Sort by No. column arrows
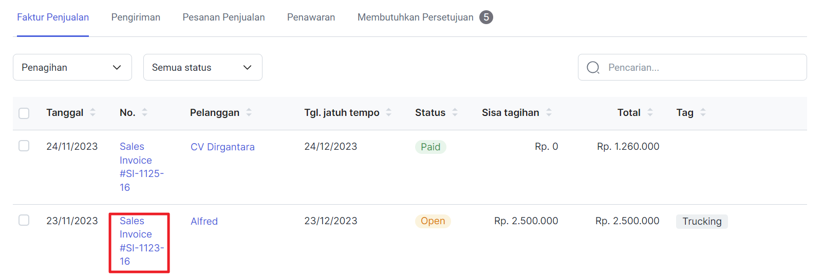Viewport: 823px width, 276px height. coord(144,112)
